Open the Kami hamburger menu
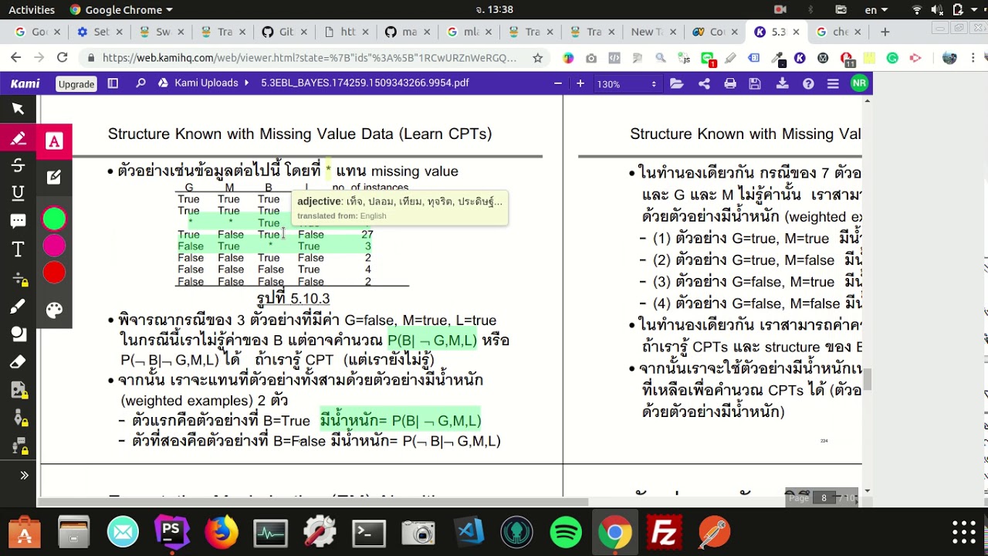This screenshot has height=556, width=988. tap(833, 83)
